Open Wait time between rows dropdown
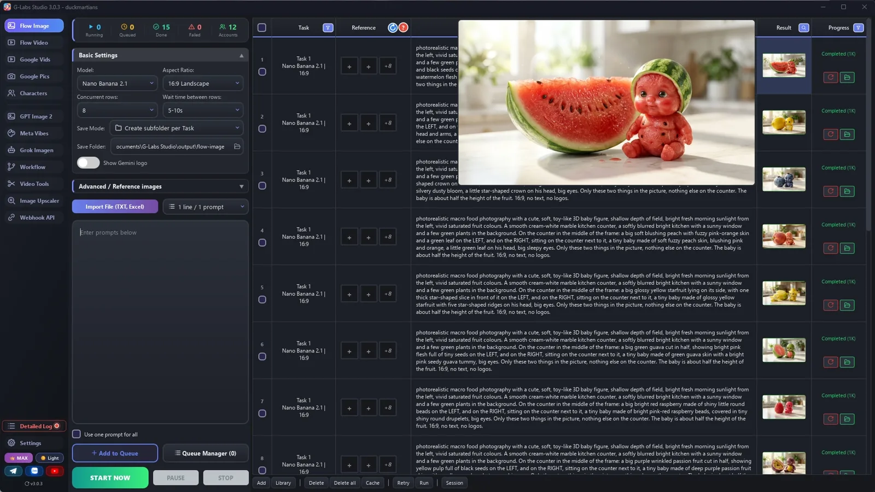The width and height of the screenshot is (875, 492). coord(203,110)
